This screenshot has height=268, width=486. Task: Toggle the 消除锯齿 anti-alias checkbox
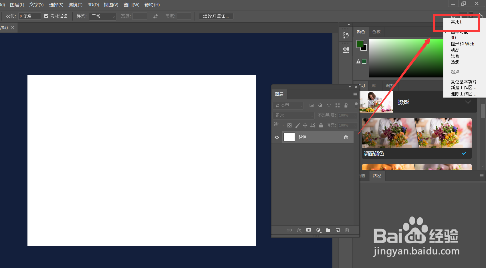[x=46, y=16]
